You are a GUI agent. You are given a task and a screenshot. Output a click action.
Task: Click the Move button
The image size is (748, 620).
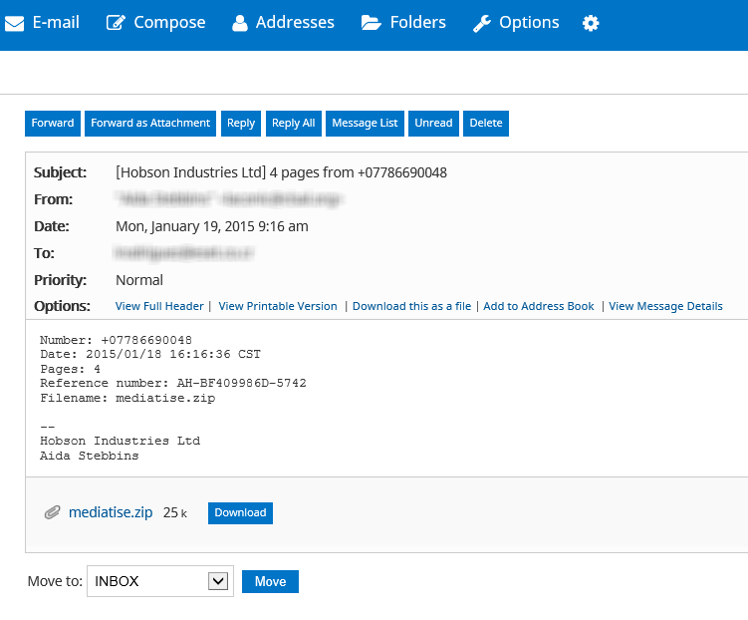(x=270, y=581)
